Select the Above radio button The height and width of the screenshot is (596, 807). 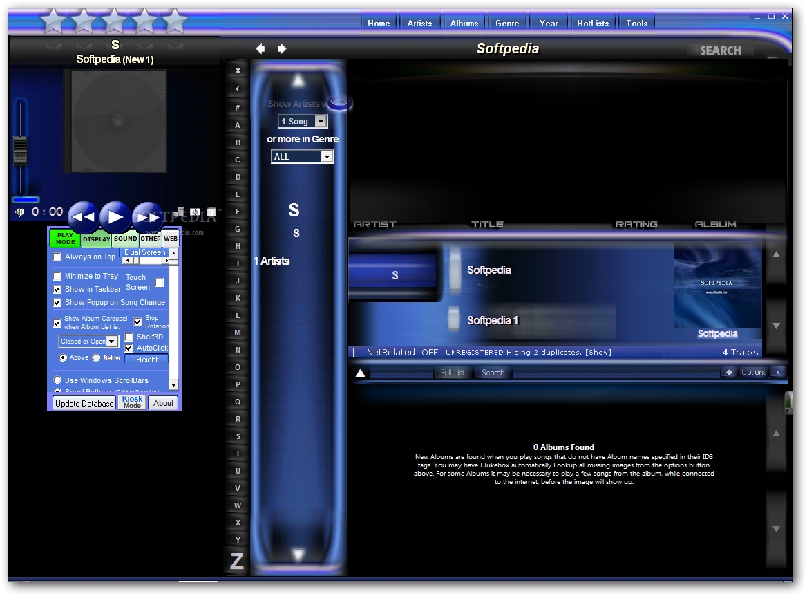coord(64,357)
